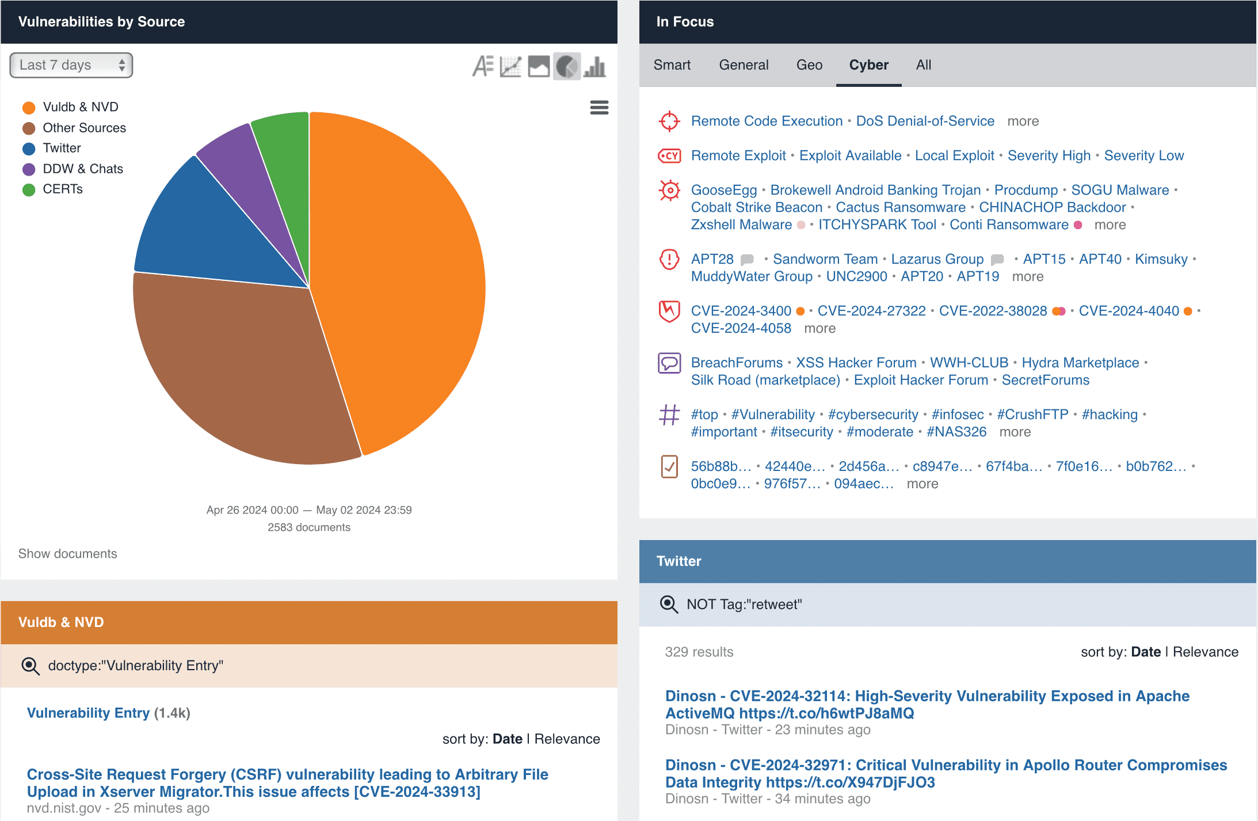Expand more CVEs after CVE-2024-4058

819,329
